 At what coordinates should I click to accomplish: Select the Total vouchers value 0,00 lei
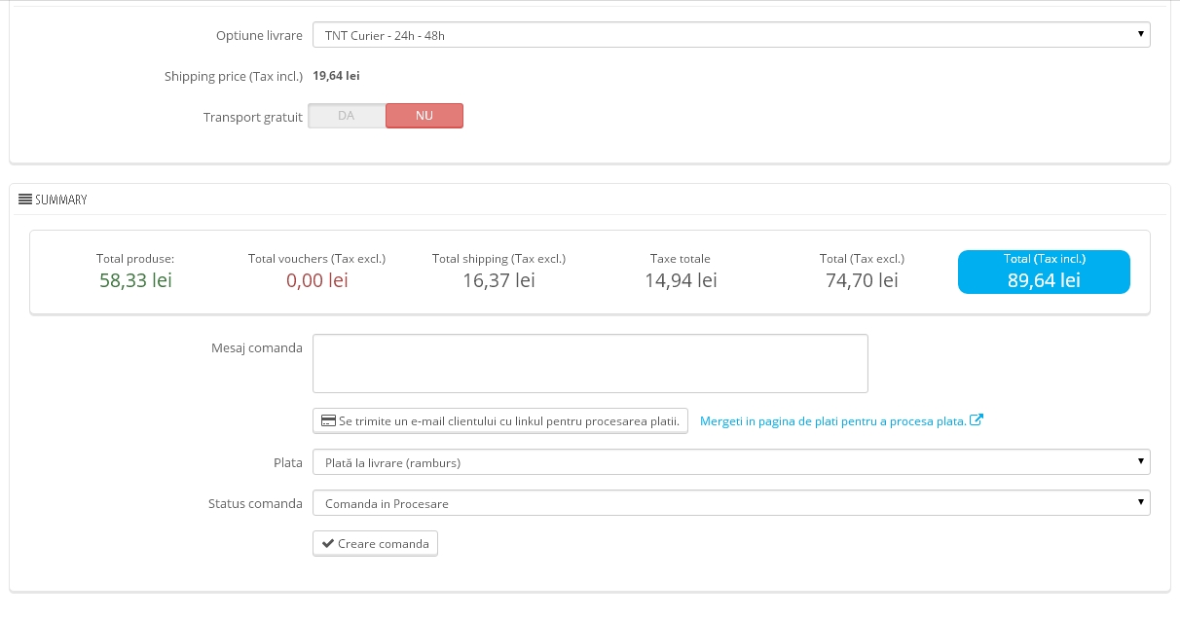(316, 280)
